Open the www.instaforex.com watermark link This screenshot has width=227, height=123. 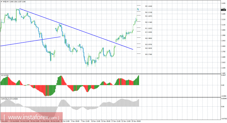(31, 117)
